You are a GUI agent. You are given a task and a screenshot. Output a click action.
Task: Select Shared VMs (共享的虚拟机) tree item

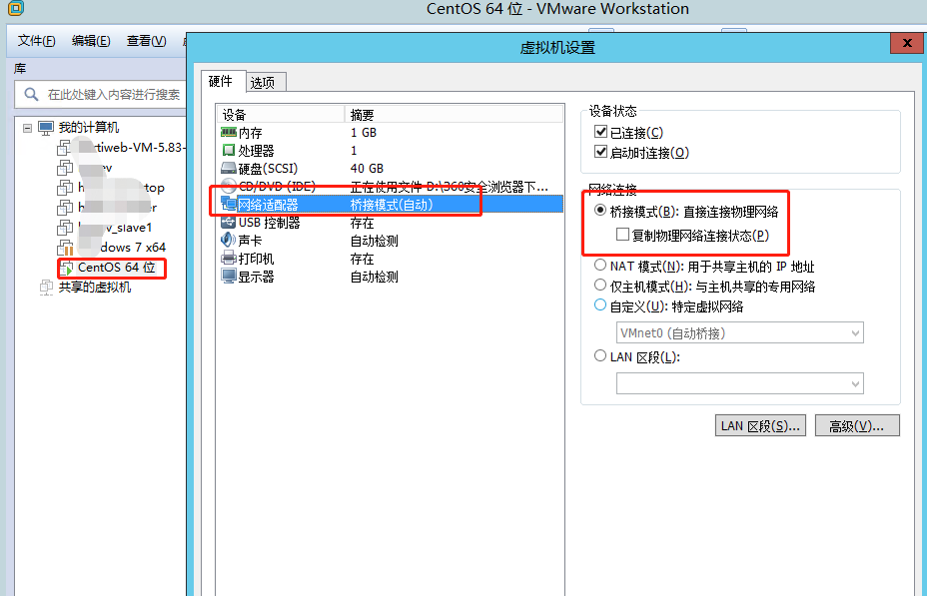point(95,288)
